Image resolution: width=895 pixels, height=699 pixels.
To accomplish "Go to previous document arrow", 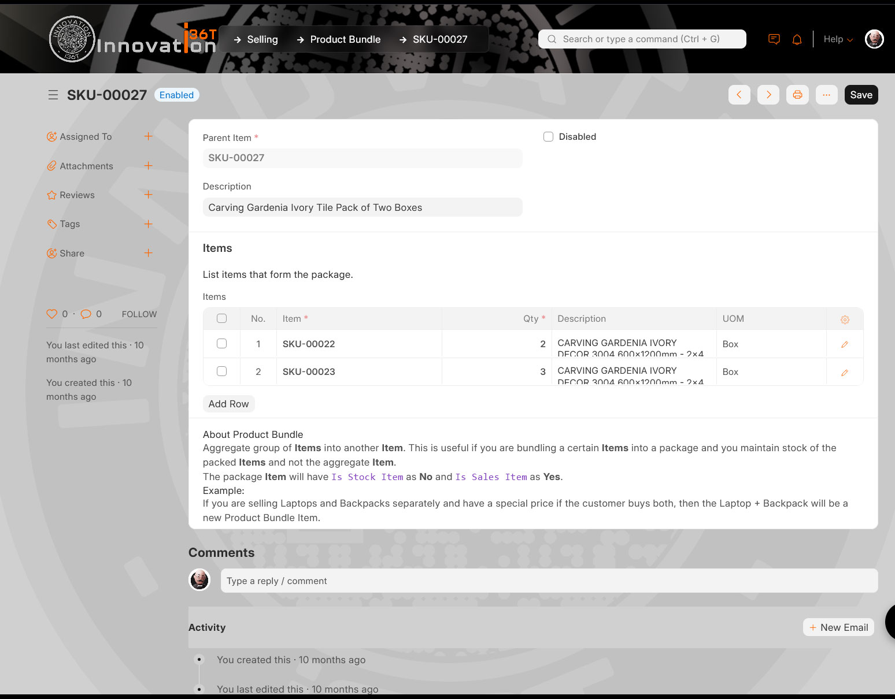I will 739,95.
